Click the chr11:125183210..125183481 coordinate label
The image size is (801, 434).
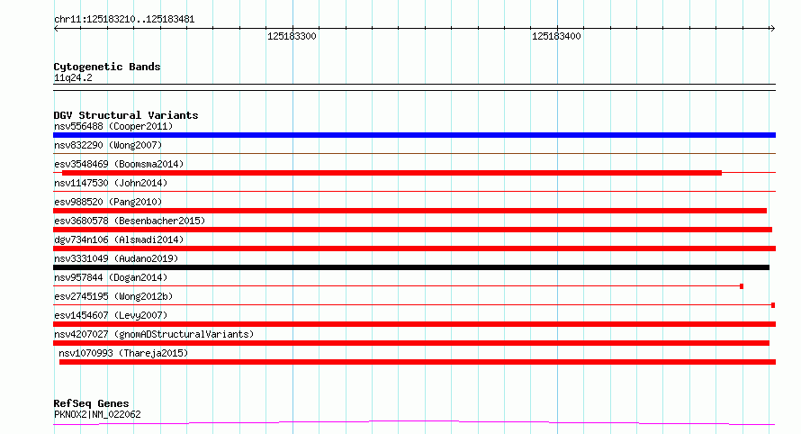[124, 20]
